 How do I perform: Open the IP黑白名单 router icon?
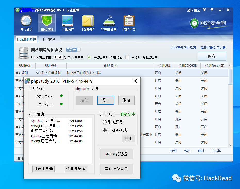[x=109, y=23]
